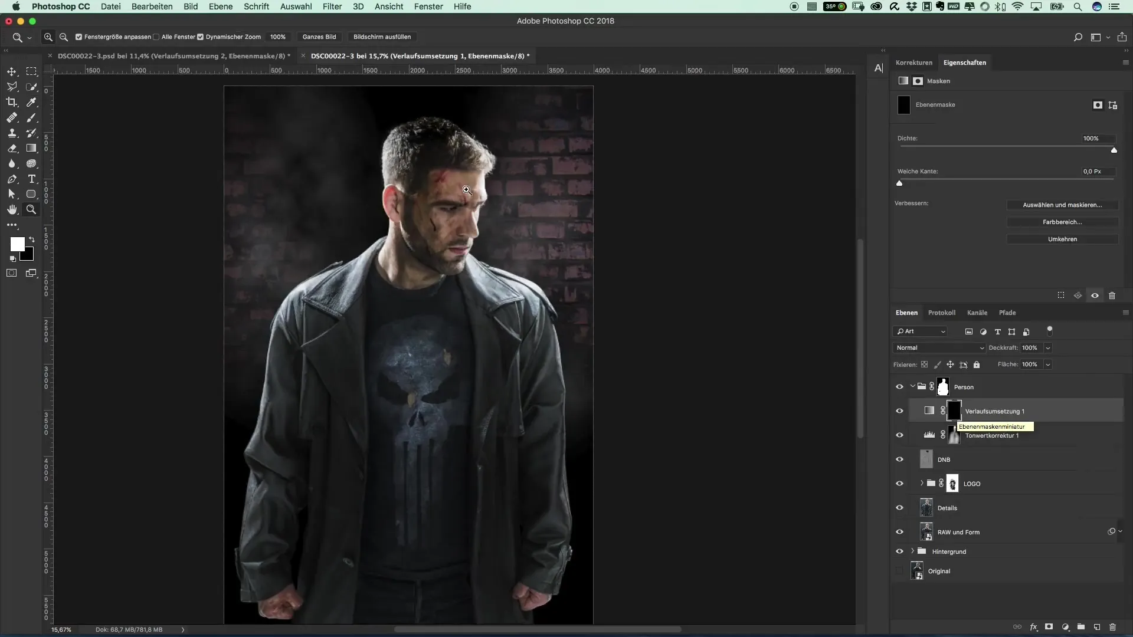This screenshot has width=1133, height=637.
Task: Open macOS Spotlight search
Action: pyautogui.click(x=1078, y=6)
